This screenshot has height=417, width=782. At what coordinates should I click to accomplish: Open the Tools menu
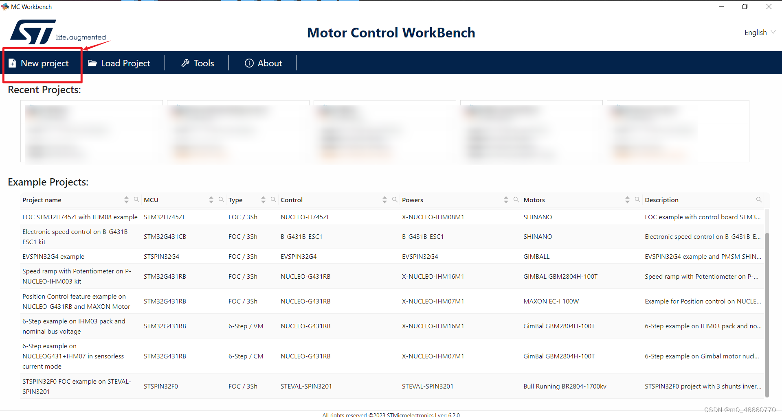[198, 63]
